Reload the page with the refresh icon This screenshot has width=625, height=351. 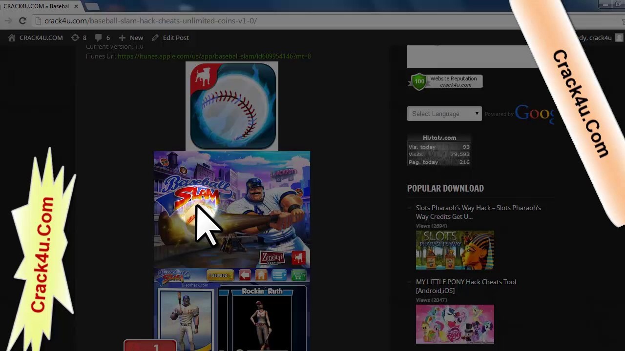click(x=22, y=20)
